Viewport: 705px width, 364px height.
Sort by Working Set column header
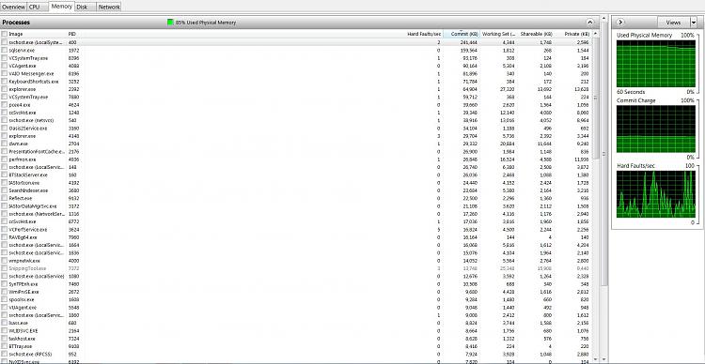(x=498, y=34)
